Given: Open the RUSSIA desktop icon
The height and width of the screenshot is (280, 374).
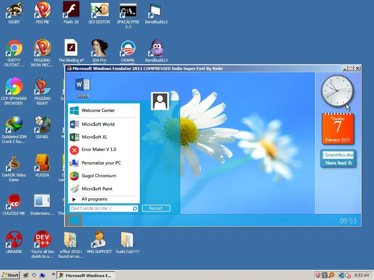Looking at the screenshot, I should pyautogui.click(x=42, y=166).
